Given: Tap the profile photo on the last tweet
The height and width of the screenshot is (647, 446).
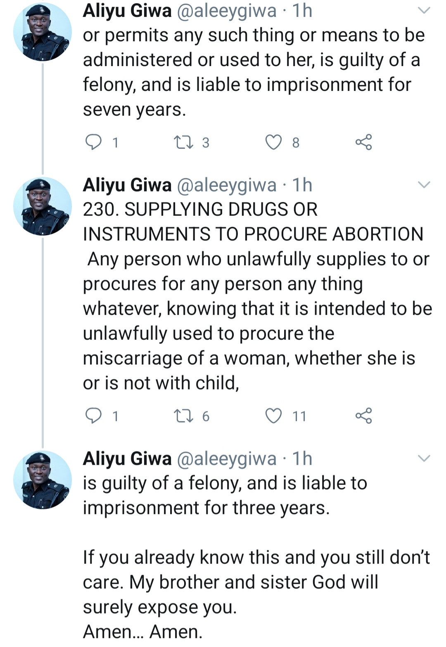Looking at the screenshot, I should (x=43, y=480).
